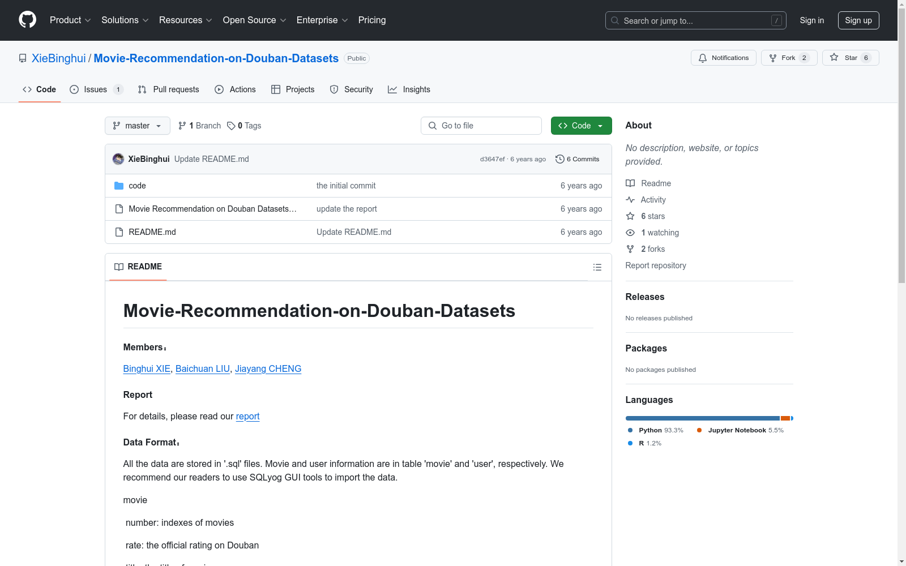Image resolution: width=906 pixels, height=566 pixels.
Task: Expand the Resources menu
Action: pos(186,20)
